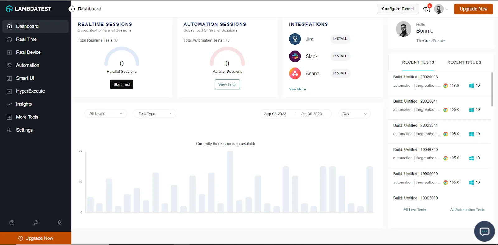
Task: Click the Recent Tests panel scrollbar
Action: pyautogui.click(x=492, y=89)
